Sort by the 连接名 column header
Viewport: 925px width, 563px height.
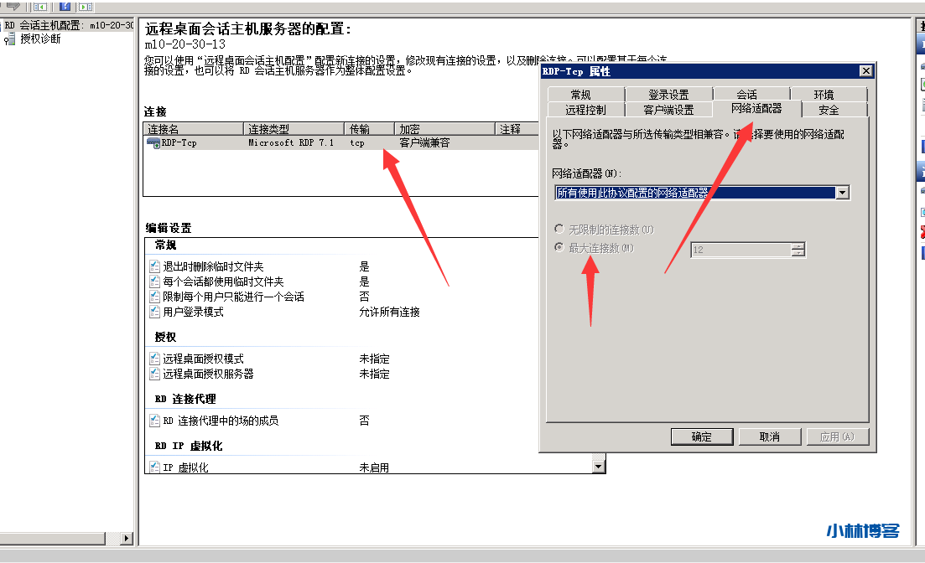pyautogui.click(x=194, y=129)
